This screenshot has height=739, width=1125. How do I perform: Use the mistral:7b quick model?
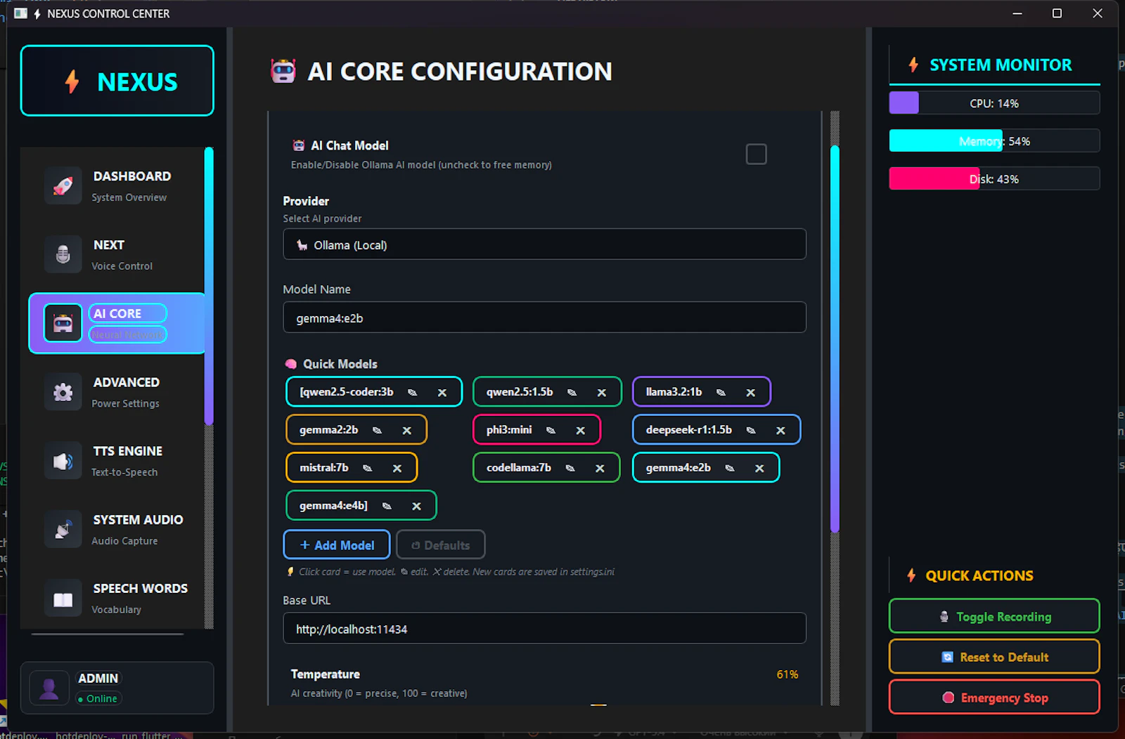click(324, 468)
